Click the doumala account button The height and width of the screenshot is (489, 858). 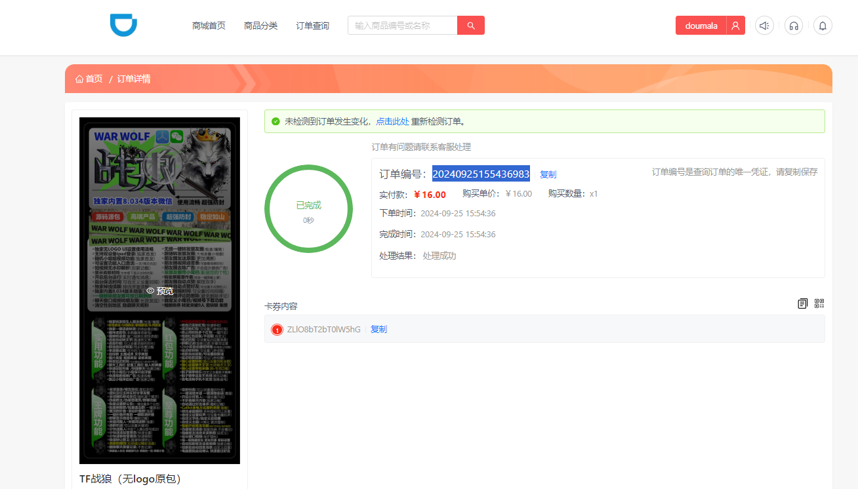[701, 26]
